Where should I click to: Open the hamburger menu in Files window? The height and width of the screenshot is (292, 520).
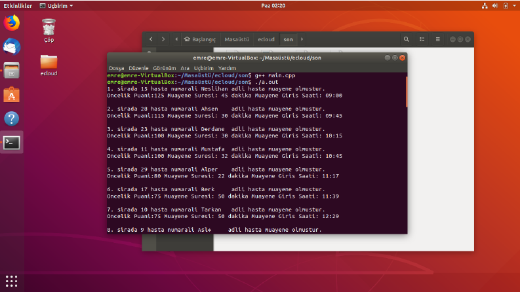click(438, 39)
